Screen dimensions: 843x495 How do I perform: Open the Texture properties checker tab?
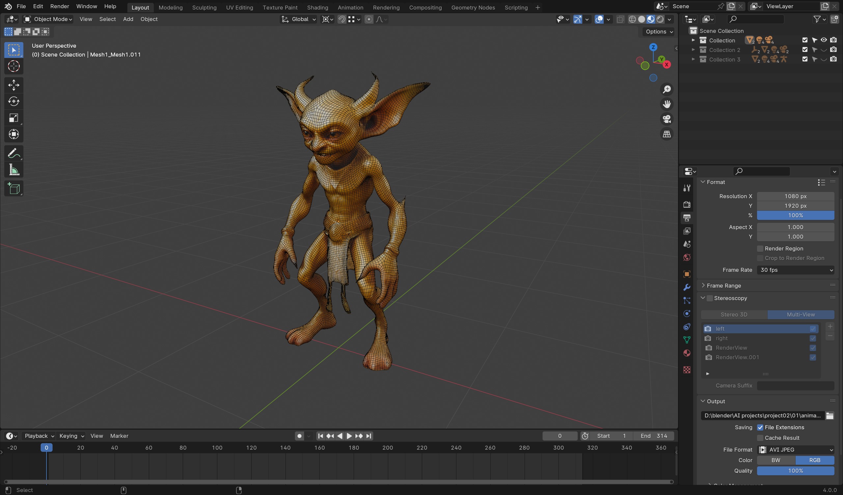pyautogui.click(x=687, y=370)
